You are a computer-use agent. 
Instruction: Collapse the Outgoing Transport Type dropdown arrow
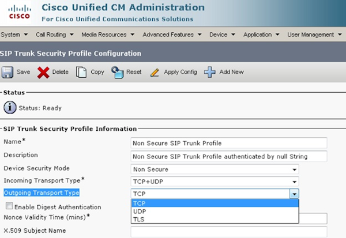tap(294, 194)
